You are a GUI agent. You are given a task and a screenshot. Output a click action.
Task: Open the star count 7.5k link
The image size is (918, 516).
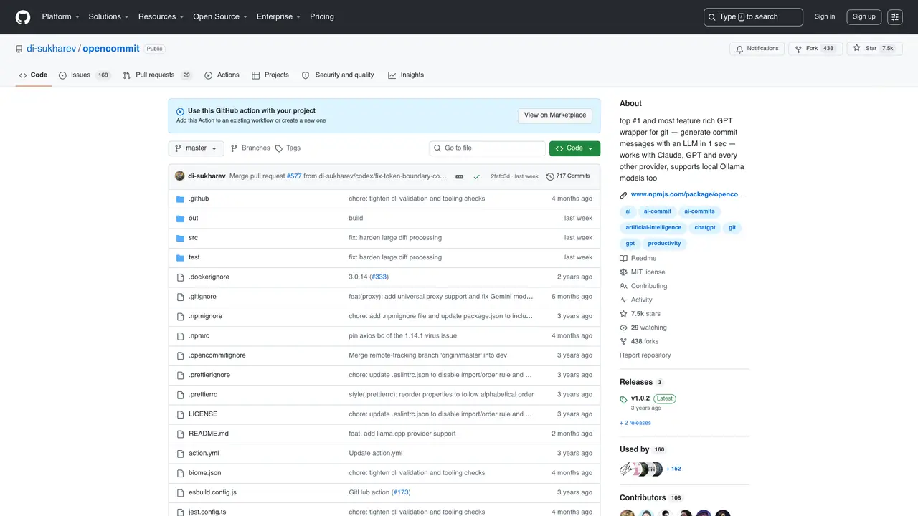coord(888,49)
